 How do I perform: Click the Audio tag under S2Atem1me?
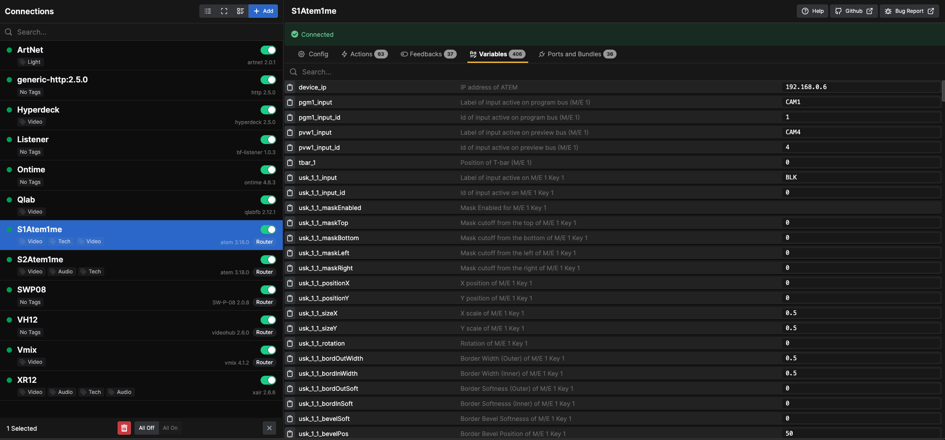pyautogui.click(x=61, y=272)
